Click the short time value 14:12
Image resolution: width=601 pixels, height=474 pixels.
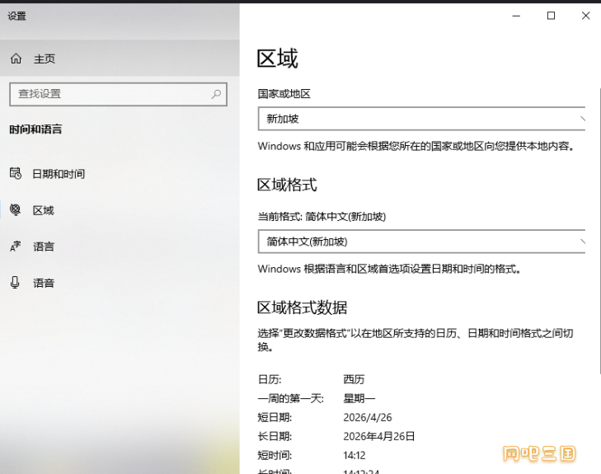354,455
